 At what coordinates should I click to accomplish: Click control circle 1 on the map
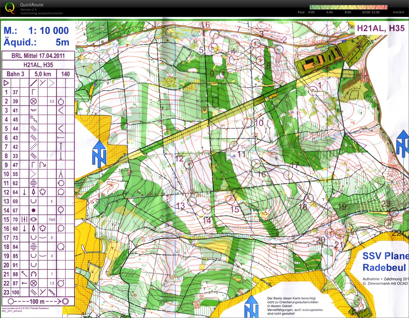coord(313,90)
